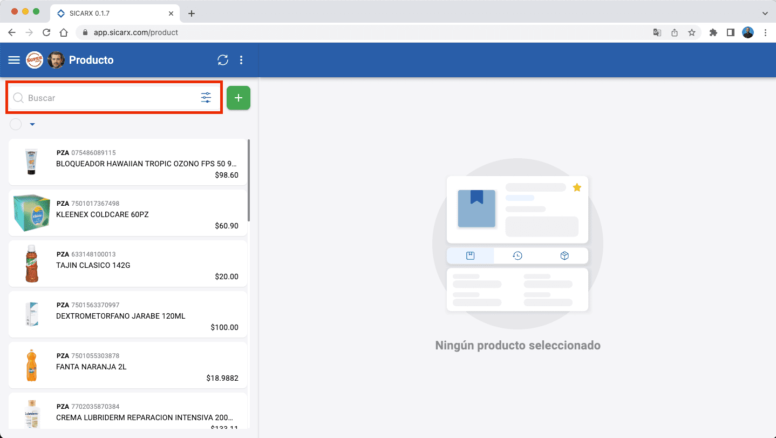Open the sidebar navigation menu
This screenshot has height=438, width=776.
pyautogui.click(x=13, y=60)
